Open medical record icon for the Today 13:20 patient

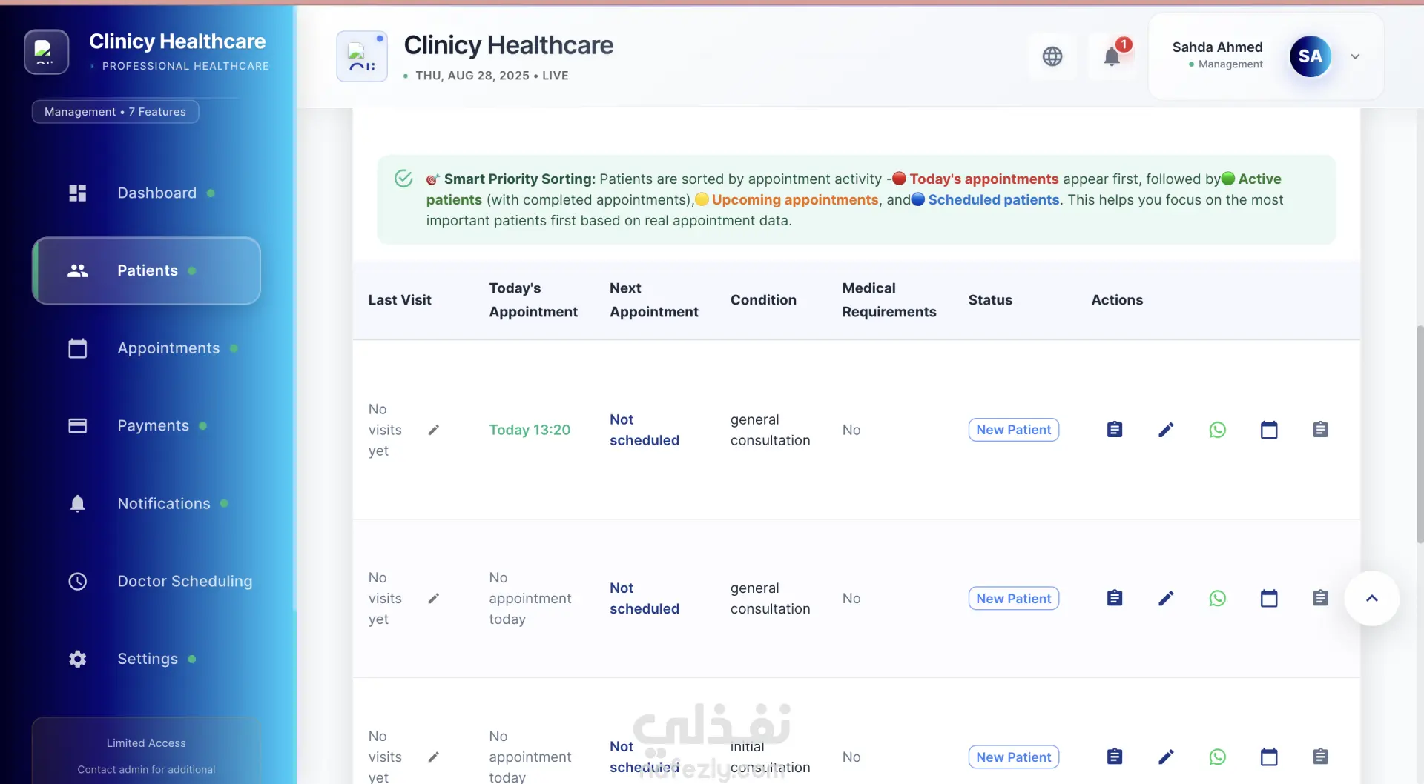point(1114,430)
